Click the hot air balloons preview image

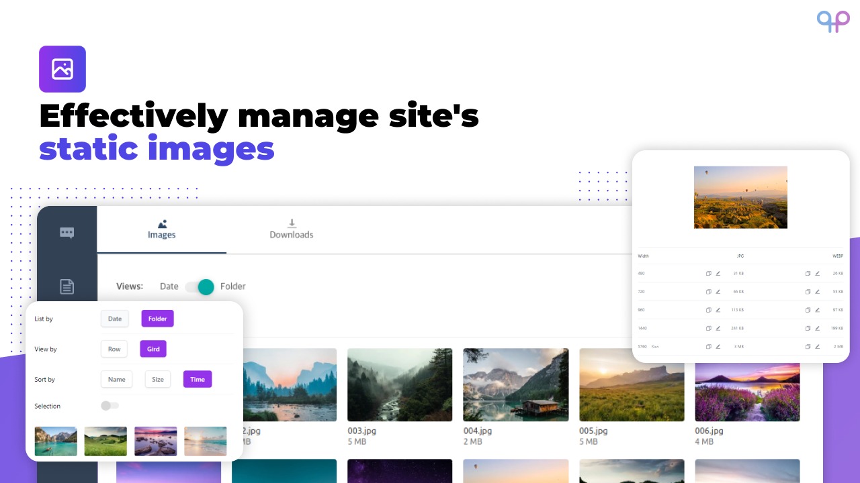(x=740, y=197)
